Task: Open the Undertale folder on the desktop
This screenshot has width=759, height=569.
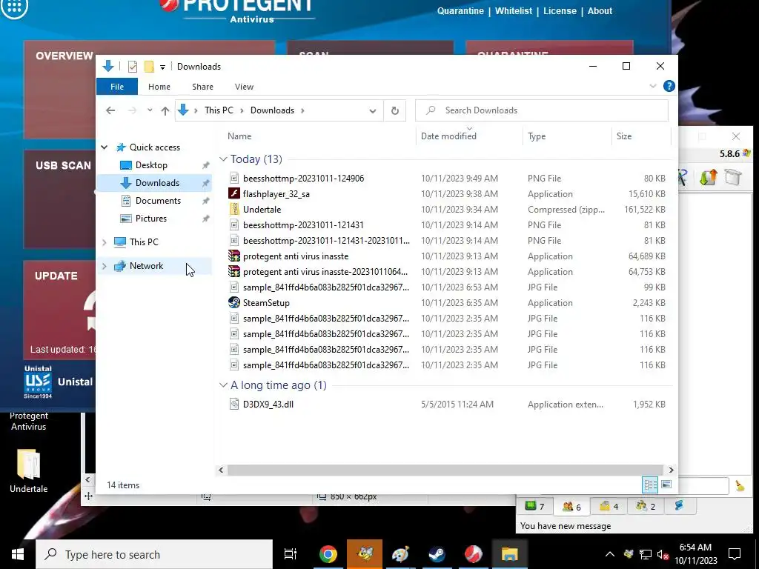Action: pos(29,470)
